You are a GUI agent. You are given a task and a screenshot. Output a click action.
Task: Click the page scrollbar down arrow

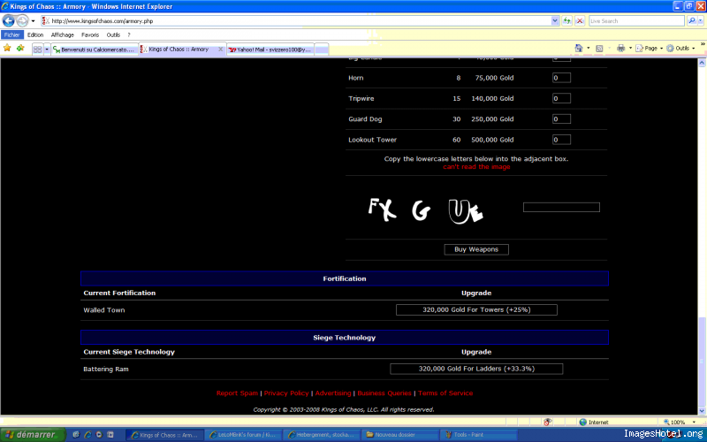[702, 410]
